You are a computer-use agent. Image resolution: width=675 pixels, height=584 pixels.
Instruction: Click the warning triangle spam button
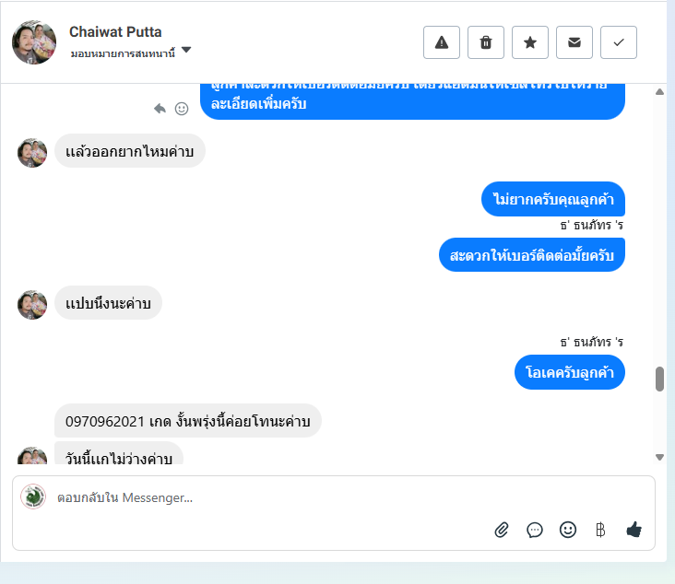tap(442, 42)
